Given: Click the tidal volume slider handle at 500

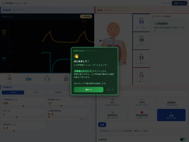Looking at the screenshot, I should point(23,106).
